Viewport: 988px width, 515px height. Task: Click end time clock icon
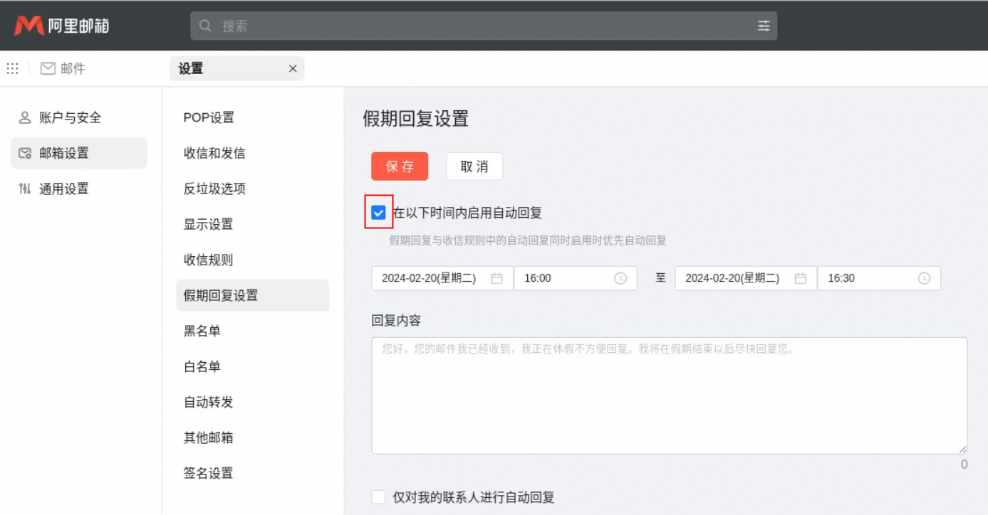pos(924,278)
